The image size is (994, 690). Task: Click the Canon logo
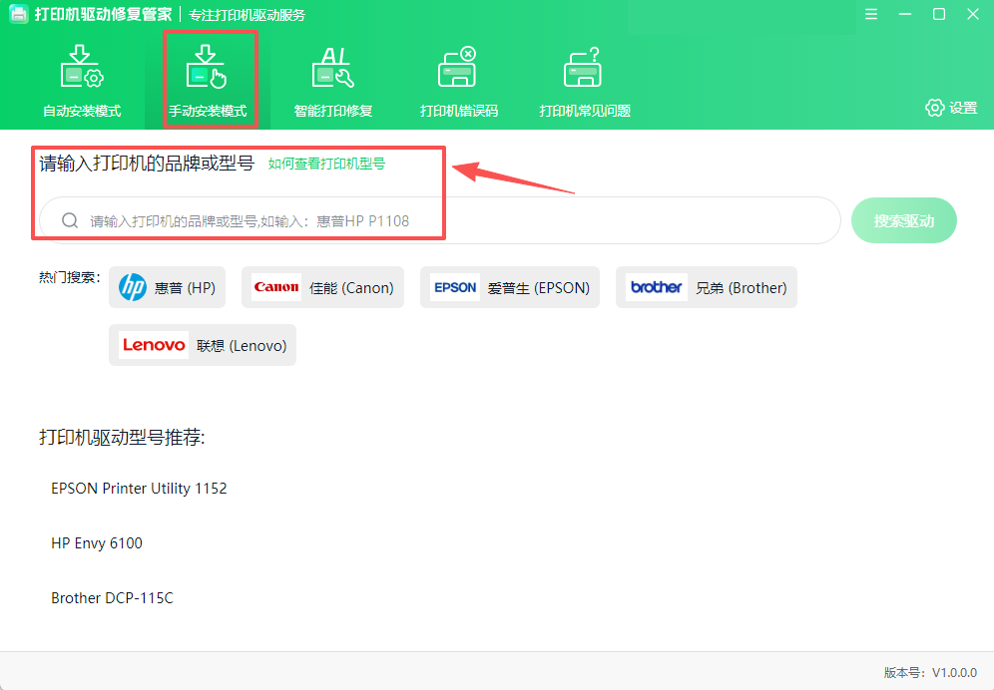(x=276, y=287)
